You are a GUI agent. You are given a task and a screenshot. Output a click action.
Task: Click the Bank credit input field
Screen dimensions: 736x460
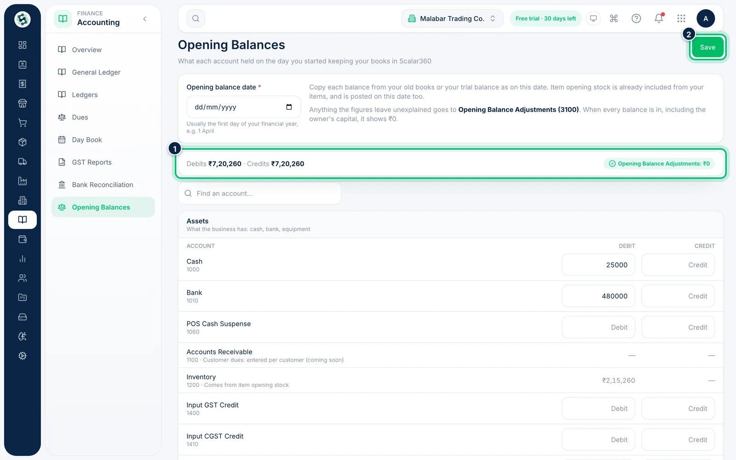tap(678, 296)
